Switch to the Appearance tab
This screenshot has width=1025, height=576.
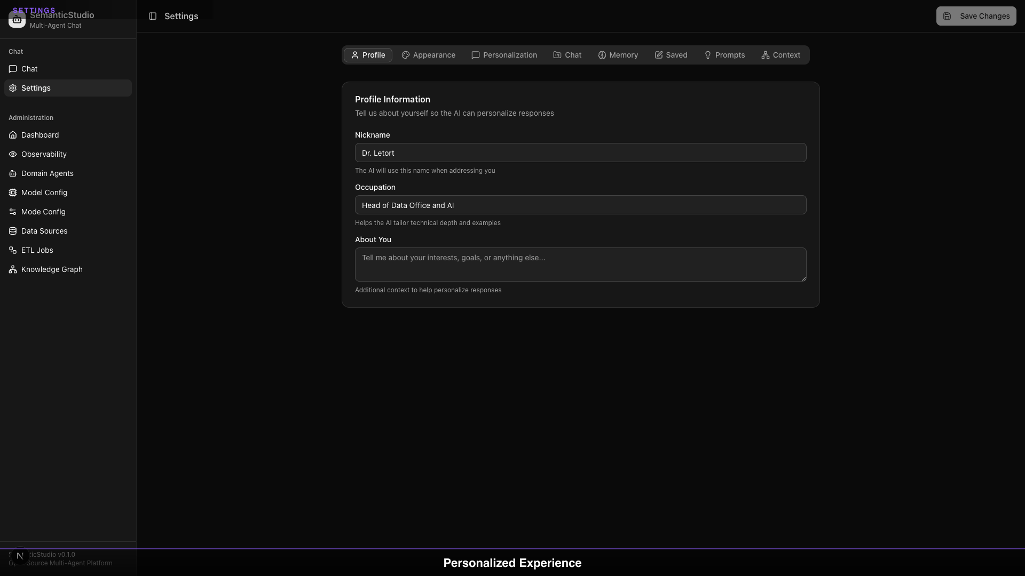pyautogui.click(x=429, y=55)
